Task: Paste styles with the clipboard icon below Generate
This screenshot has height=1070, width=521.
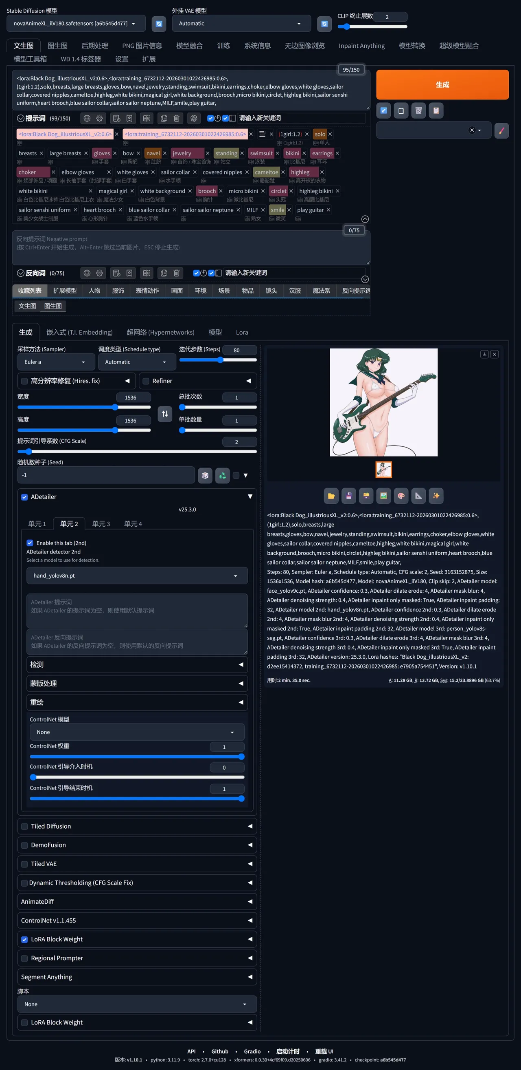Action: (x=436, y=110)
